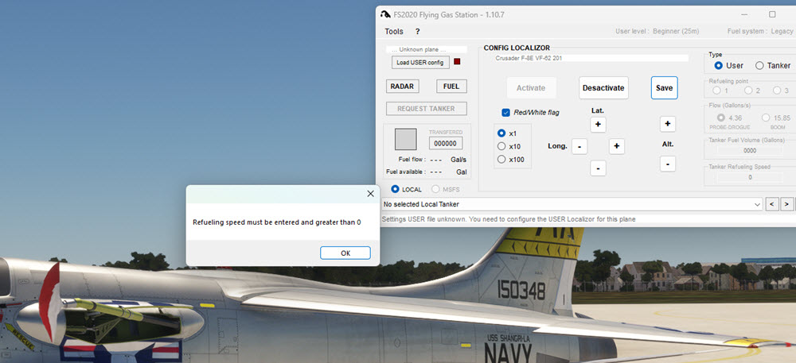The height and width of the screenshot is (363, 796).
Task: Click the app logo icon in title bar
Action: (385, 14)
